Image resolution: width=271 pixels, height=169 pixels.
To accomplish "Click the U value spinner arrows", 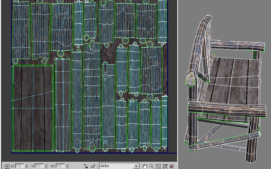I will tap(26, 166).
